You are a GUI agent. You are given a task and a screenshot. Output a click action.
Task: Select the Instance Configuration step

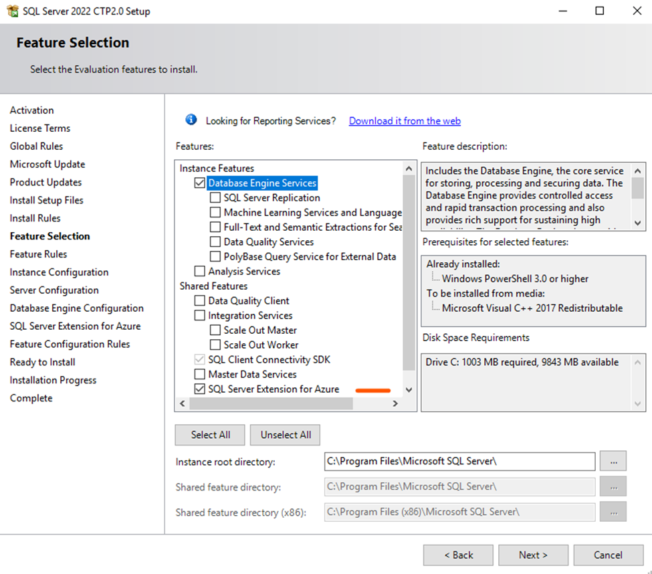click(x=59, y=272)
